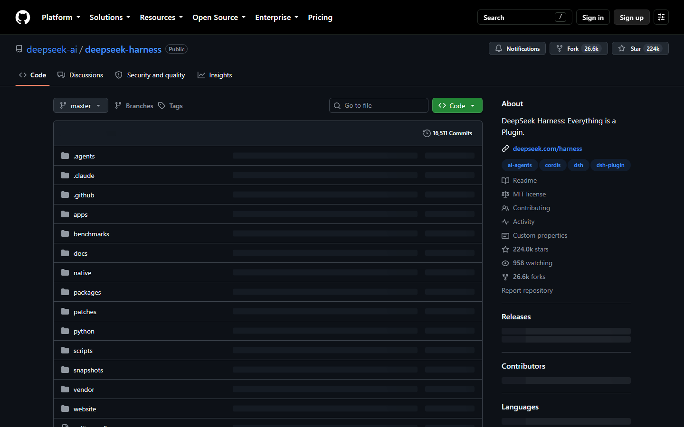Click the folder icon for docs

[65, 253]
